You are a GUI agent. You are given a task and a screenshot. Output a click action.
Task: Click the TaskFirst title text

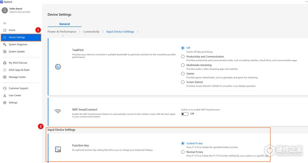coord(78,50)
